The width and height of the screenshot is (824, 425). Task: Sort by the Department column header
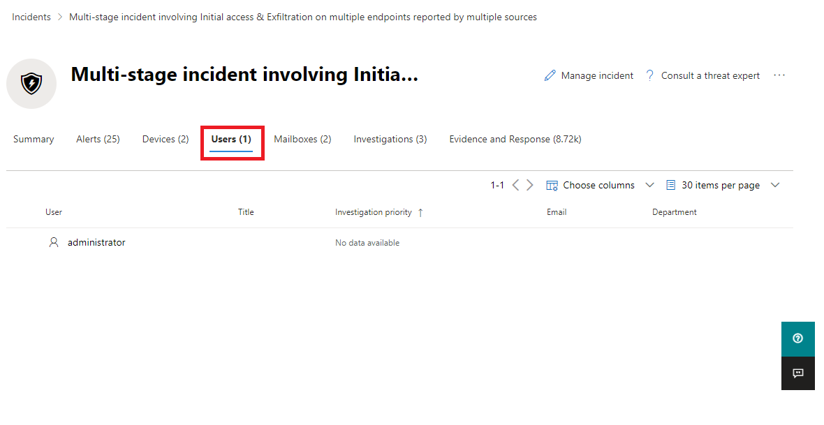675,212
